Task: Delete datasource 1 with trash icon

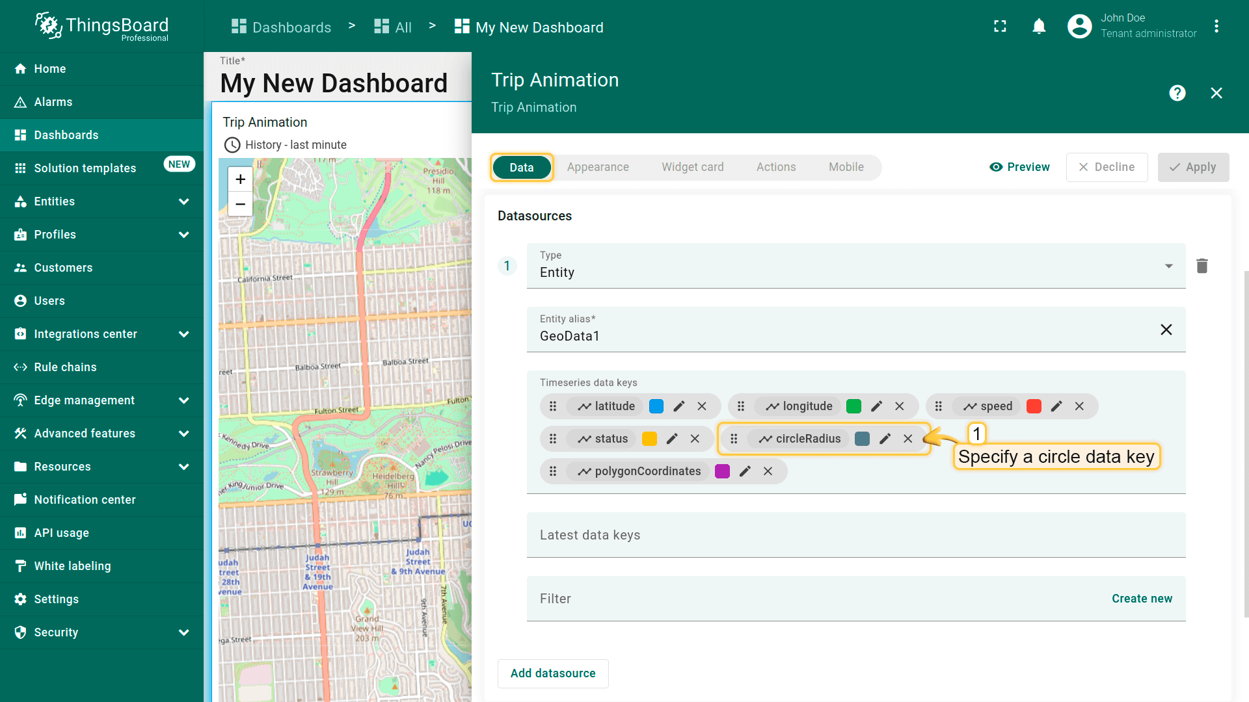Action: pyautogui.click(x=1202, y=266)
